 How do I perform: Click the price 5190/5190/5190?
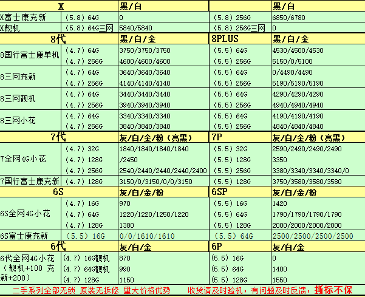[x=298, y=83]
